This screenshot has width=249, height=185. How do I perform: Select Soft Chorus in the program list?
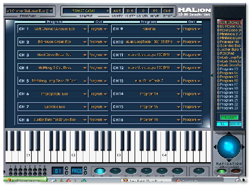[231, 22]
